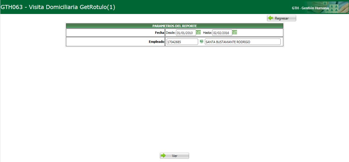
Task: Click the employee lookup help icon
Action: (x=201, y=41)
